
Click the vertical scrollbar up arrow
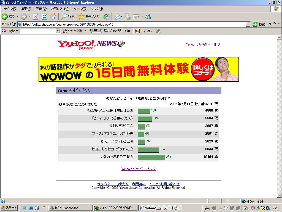[x=279, y=37]
